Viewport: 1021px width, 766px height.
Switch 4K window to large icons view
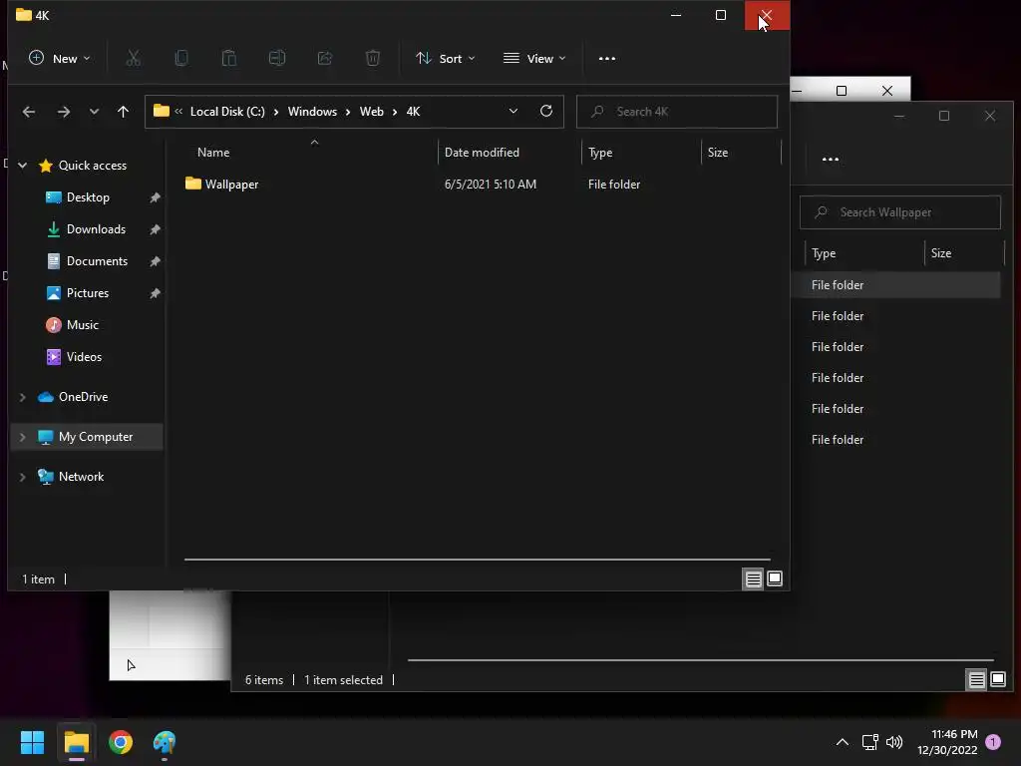tap(774, 578)
